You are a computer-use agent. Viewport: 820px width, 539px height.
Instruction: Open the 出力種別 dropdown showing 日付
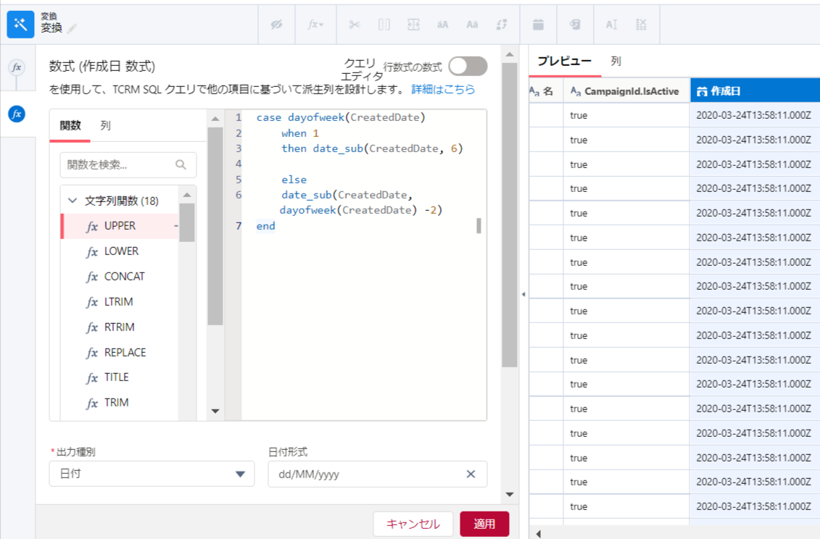152,475
